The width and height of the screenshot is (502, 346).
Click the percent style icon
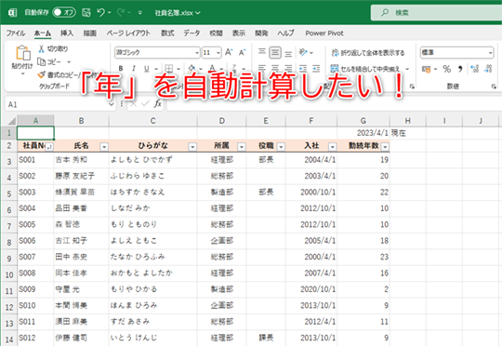(446, 69)
